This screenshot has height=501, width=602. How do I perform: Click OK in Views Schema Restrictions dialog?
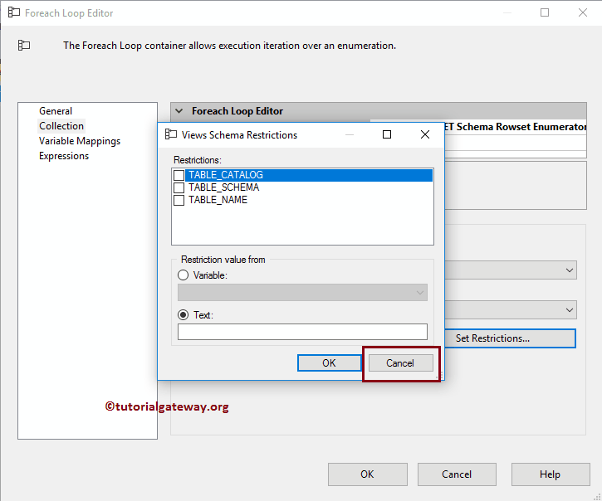[329, 363]
